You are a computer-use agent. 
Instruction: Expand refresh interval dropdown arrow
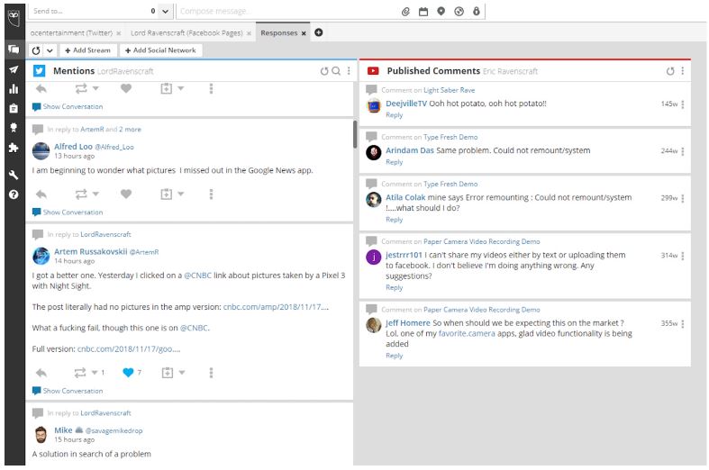(50, 50)
